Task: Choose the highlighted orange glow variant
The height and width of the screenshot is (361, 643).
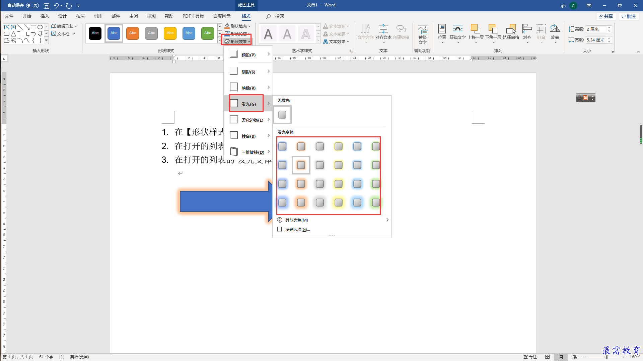Action: pos(301,165)
